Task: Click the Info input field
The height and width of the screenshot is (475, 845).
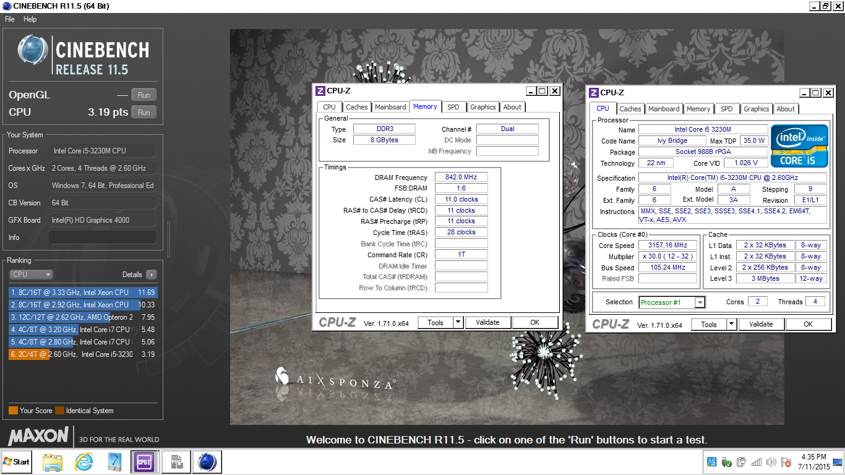Action: point(103,237)
